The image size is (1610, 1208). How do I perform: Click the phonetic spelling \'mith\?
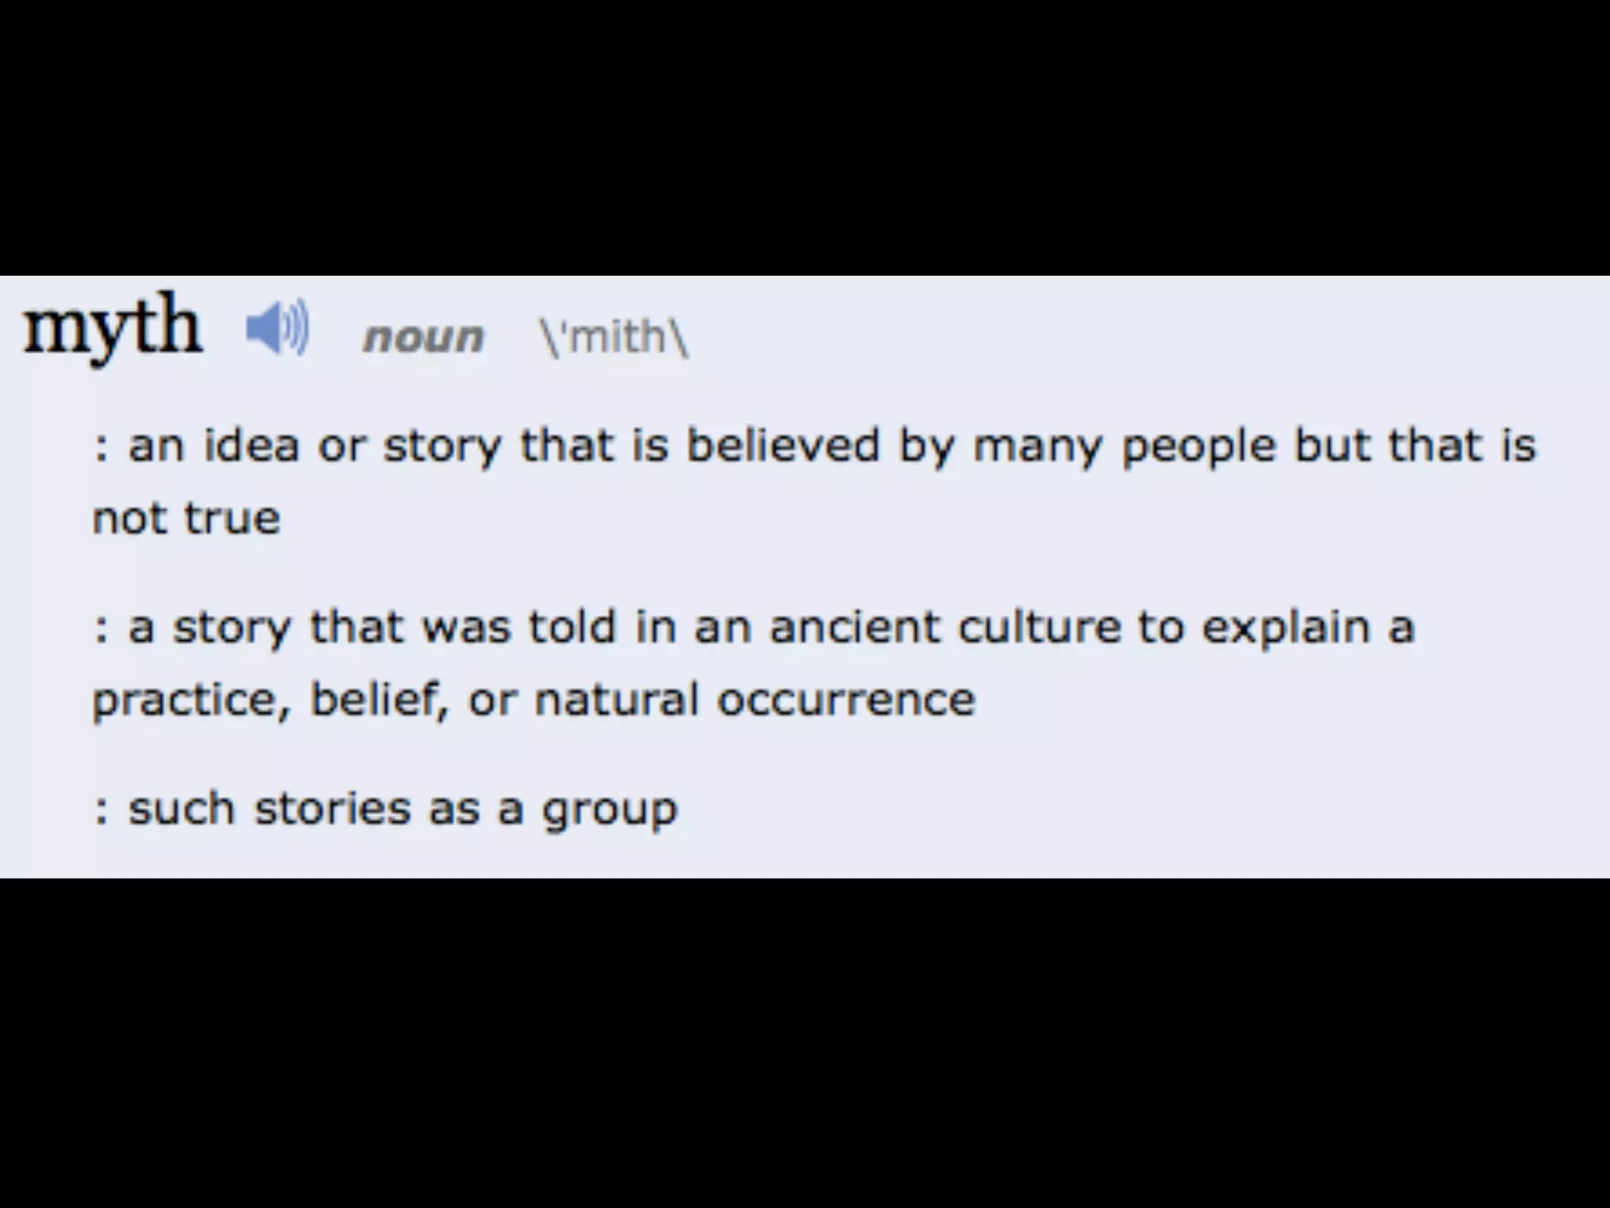pos(613,337)
